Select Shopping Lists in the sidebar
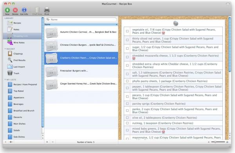Image resolution: width=235 pixels, height=153 pixels. coord(22,36)
